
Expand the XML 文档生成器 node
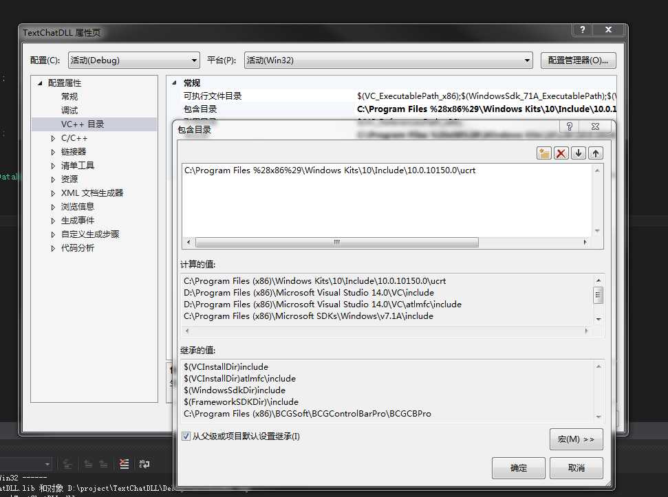tap(53, 193)
